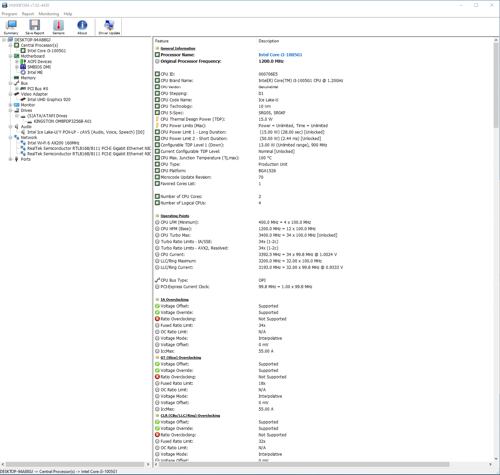The image size is (500, 475).
Task: Collapse the Central Processor(s) branch
Action: tap(10, 45)
